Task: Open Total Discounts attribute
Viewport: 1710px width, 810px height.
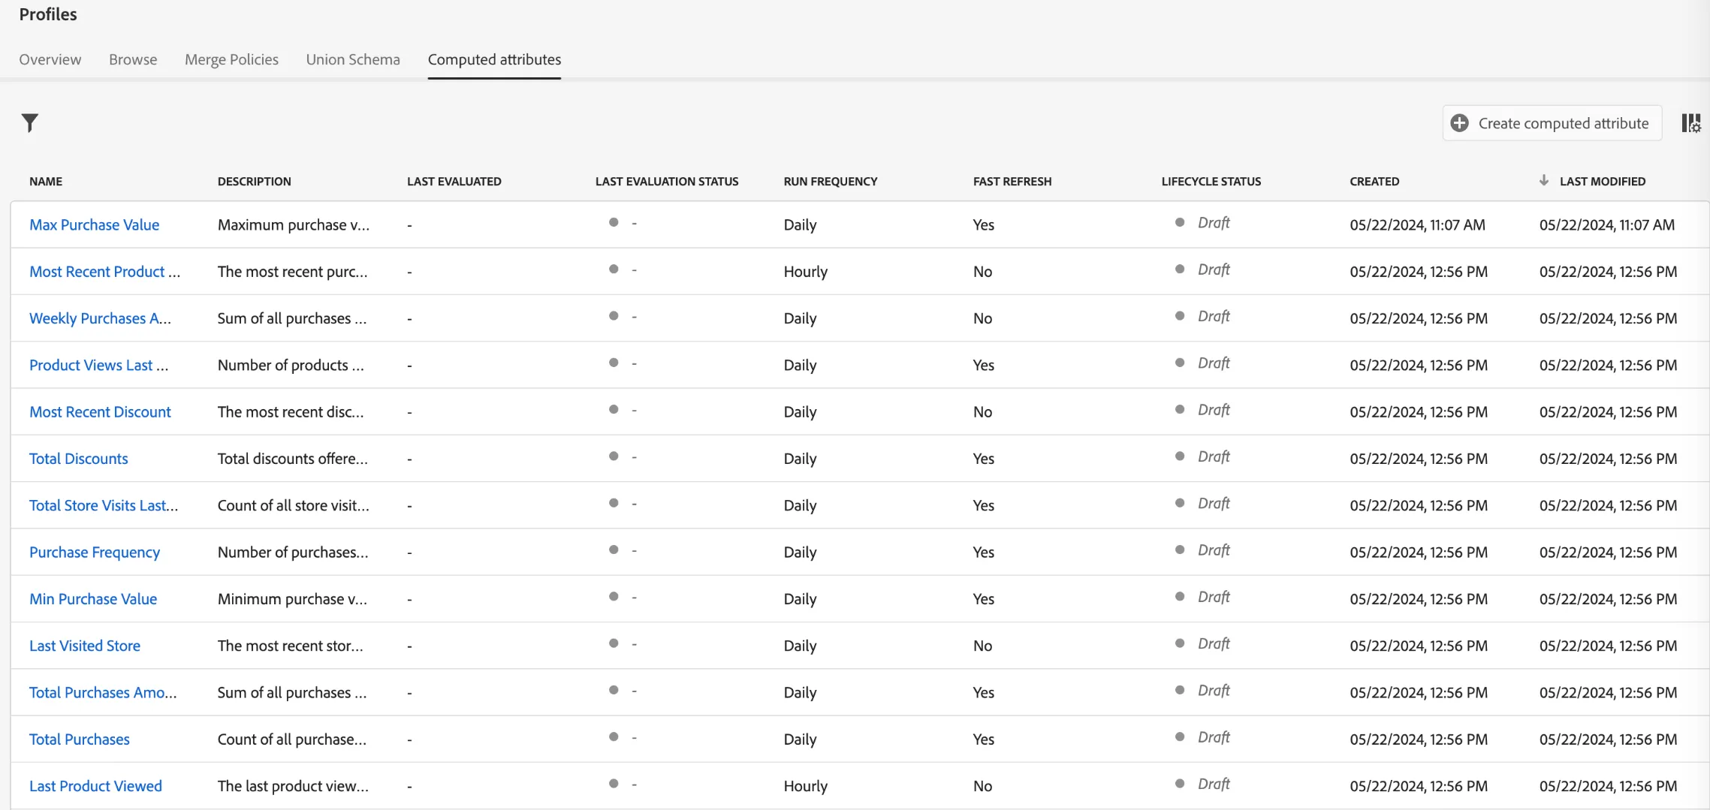Action: (x=79, y=459)
